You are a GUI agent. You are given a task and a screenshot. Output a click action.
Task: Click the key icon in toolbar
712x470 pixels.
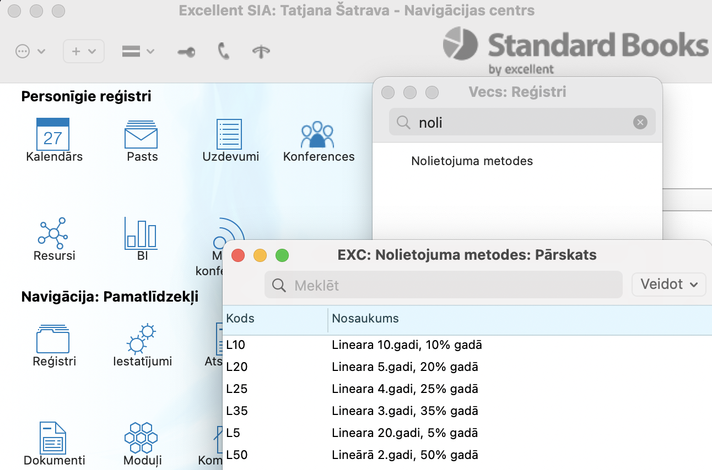[x=186, y=52]
